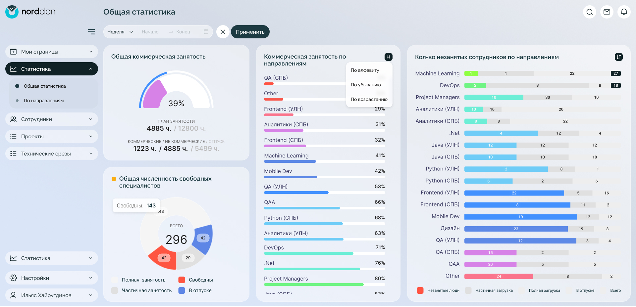Collapse the sidebar with the hamburger icon
This screenshot has height=307, width=636.
point(91,32)
